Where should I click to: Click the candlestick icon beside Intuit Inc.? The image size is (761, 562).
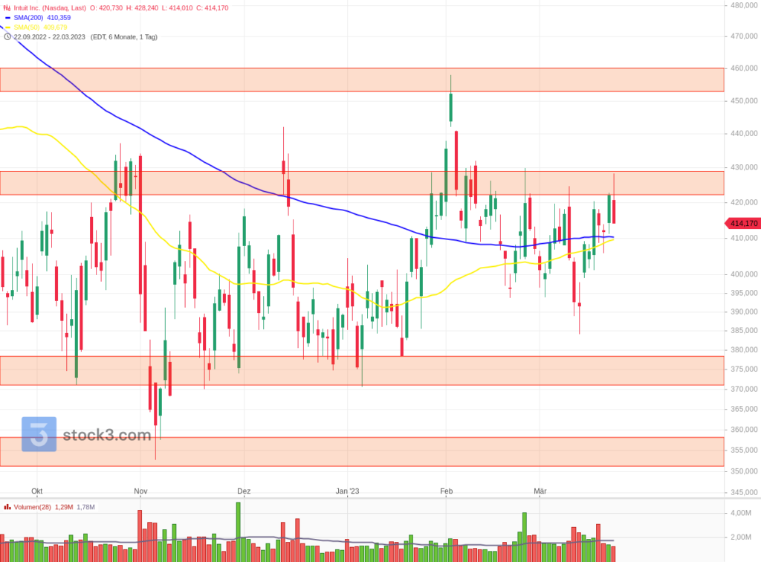pyautogui.click(x=7, y=7)
